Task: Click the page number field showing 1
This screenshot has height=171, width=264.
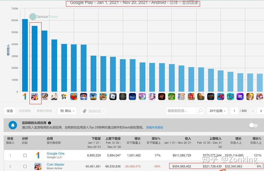Action: pyautogui.click(x=234, y=111)
